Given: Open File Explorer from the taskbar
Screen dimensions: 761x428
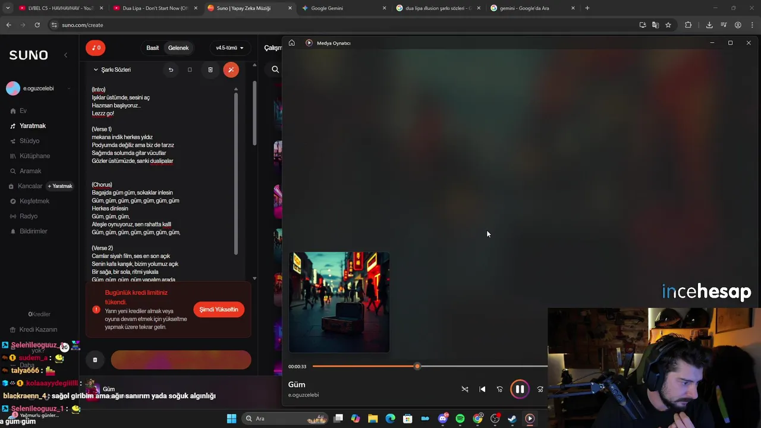Looking at the screenshot, I should pos(373,418).
